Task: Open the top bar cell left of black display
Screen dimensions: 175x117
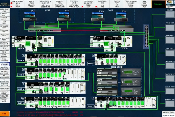Action: tap(144, 4)
